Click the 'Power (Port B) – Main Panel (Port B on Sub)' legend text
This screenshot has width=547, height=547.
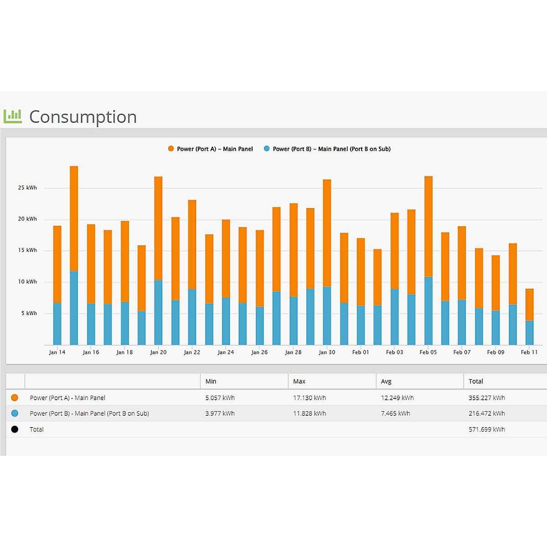pos(331,149)
